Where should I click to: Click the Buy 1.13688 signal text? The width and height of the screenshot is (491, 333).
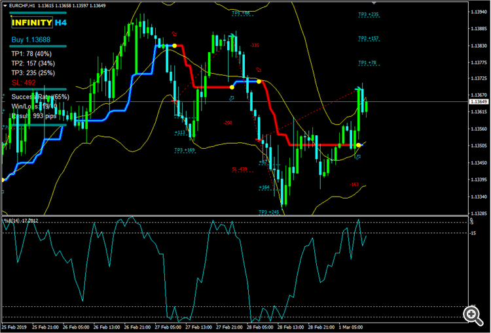31,40
